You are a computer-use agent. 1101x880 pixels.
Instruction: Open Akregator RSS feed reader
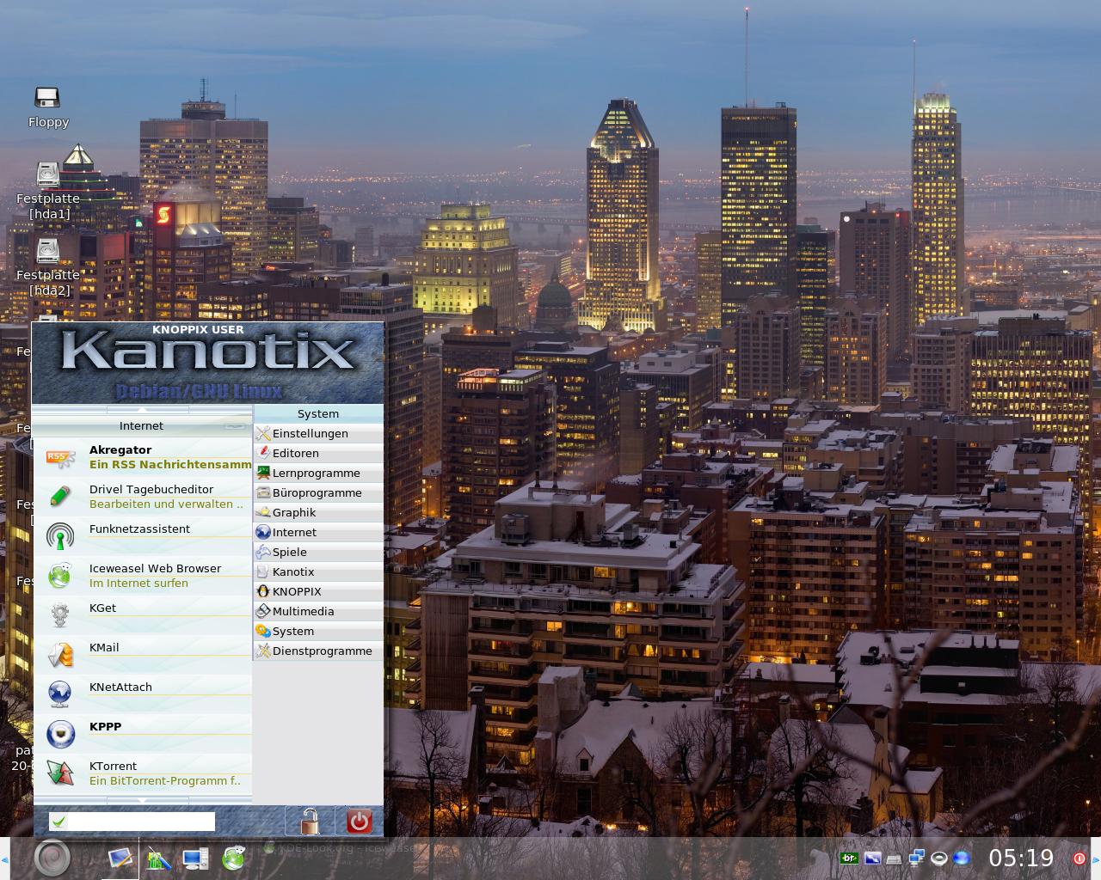[142, 457]
